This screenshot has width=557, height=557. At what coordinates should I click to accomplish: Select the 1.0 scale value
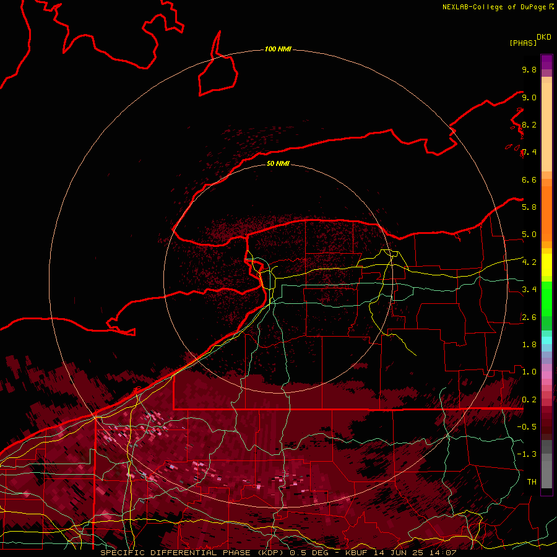529,372
